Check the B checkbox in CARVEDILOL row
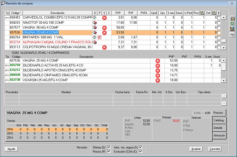This screenshot has height=157, width=237. 219,18
